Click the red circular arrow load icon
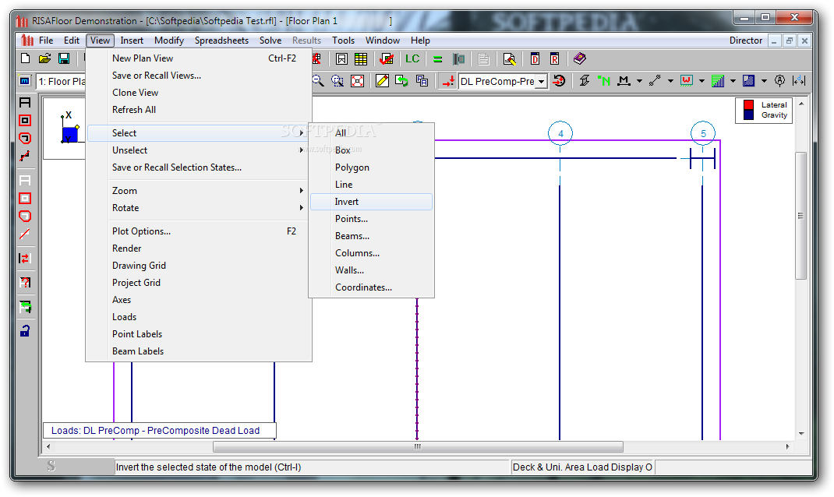 click(559, 81)
